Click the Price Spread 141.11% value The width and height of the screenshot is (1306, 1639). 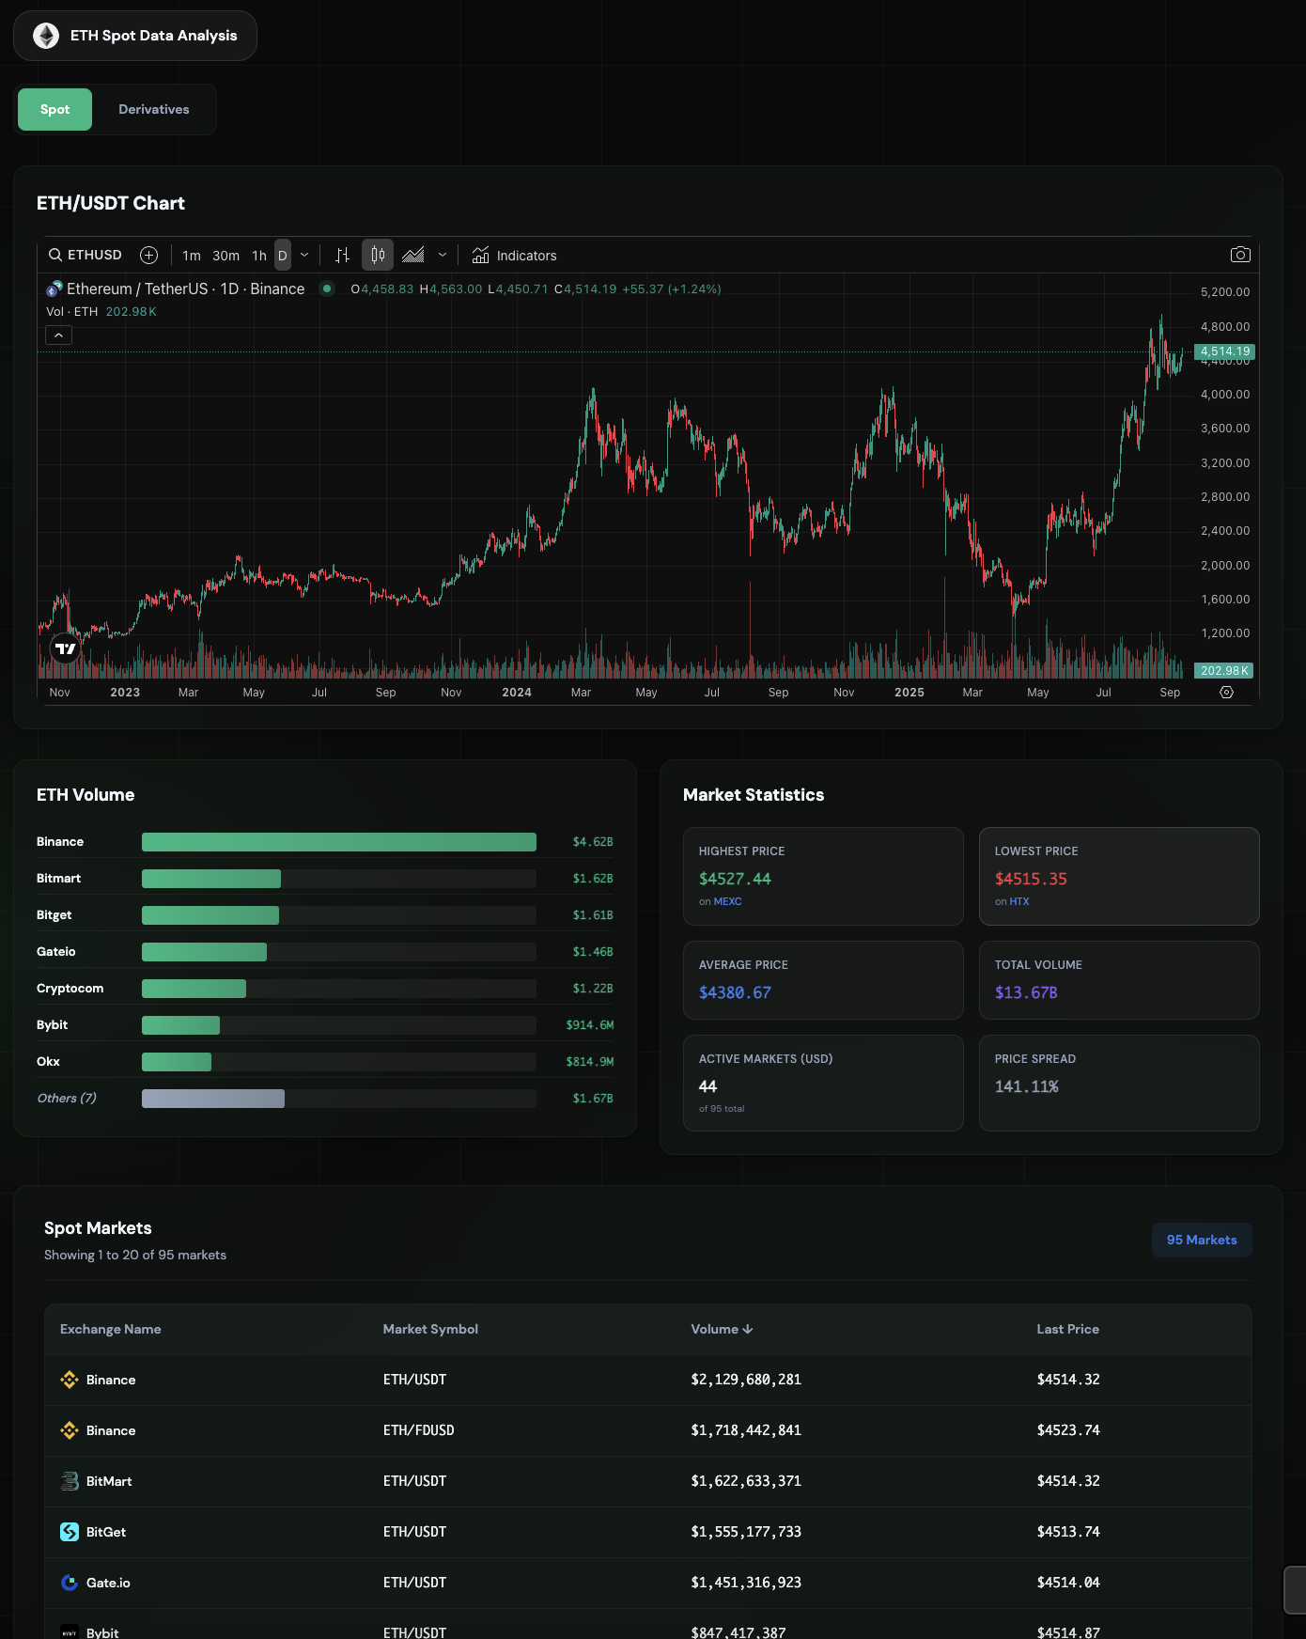point(1026,1086)
